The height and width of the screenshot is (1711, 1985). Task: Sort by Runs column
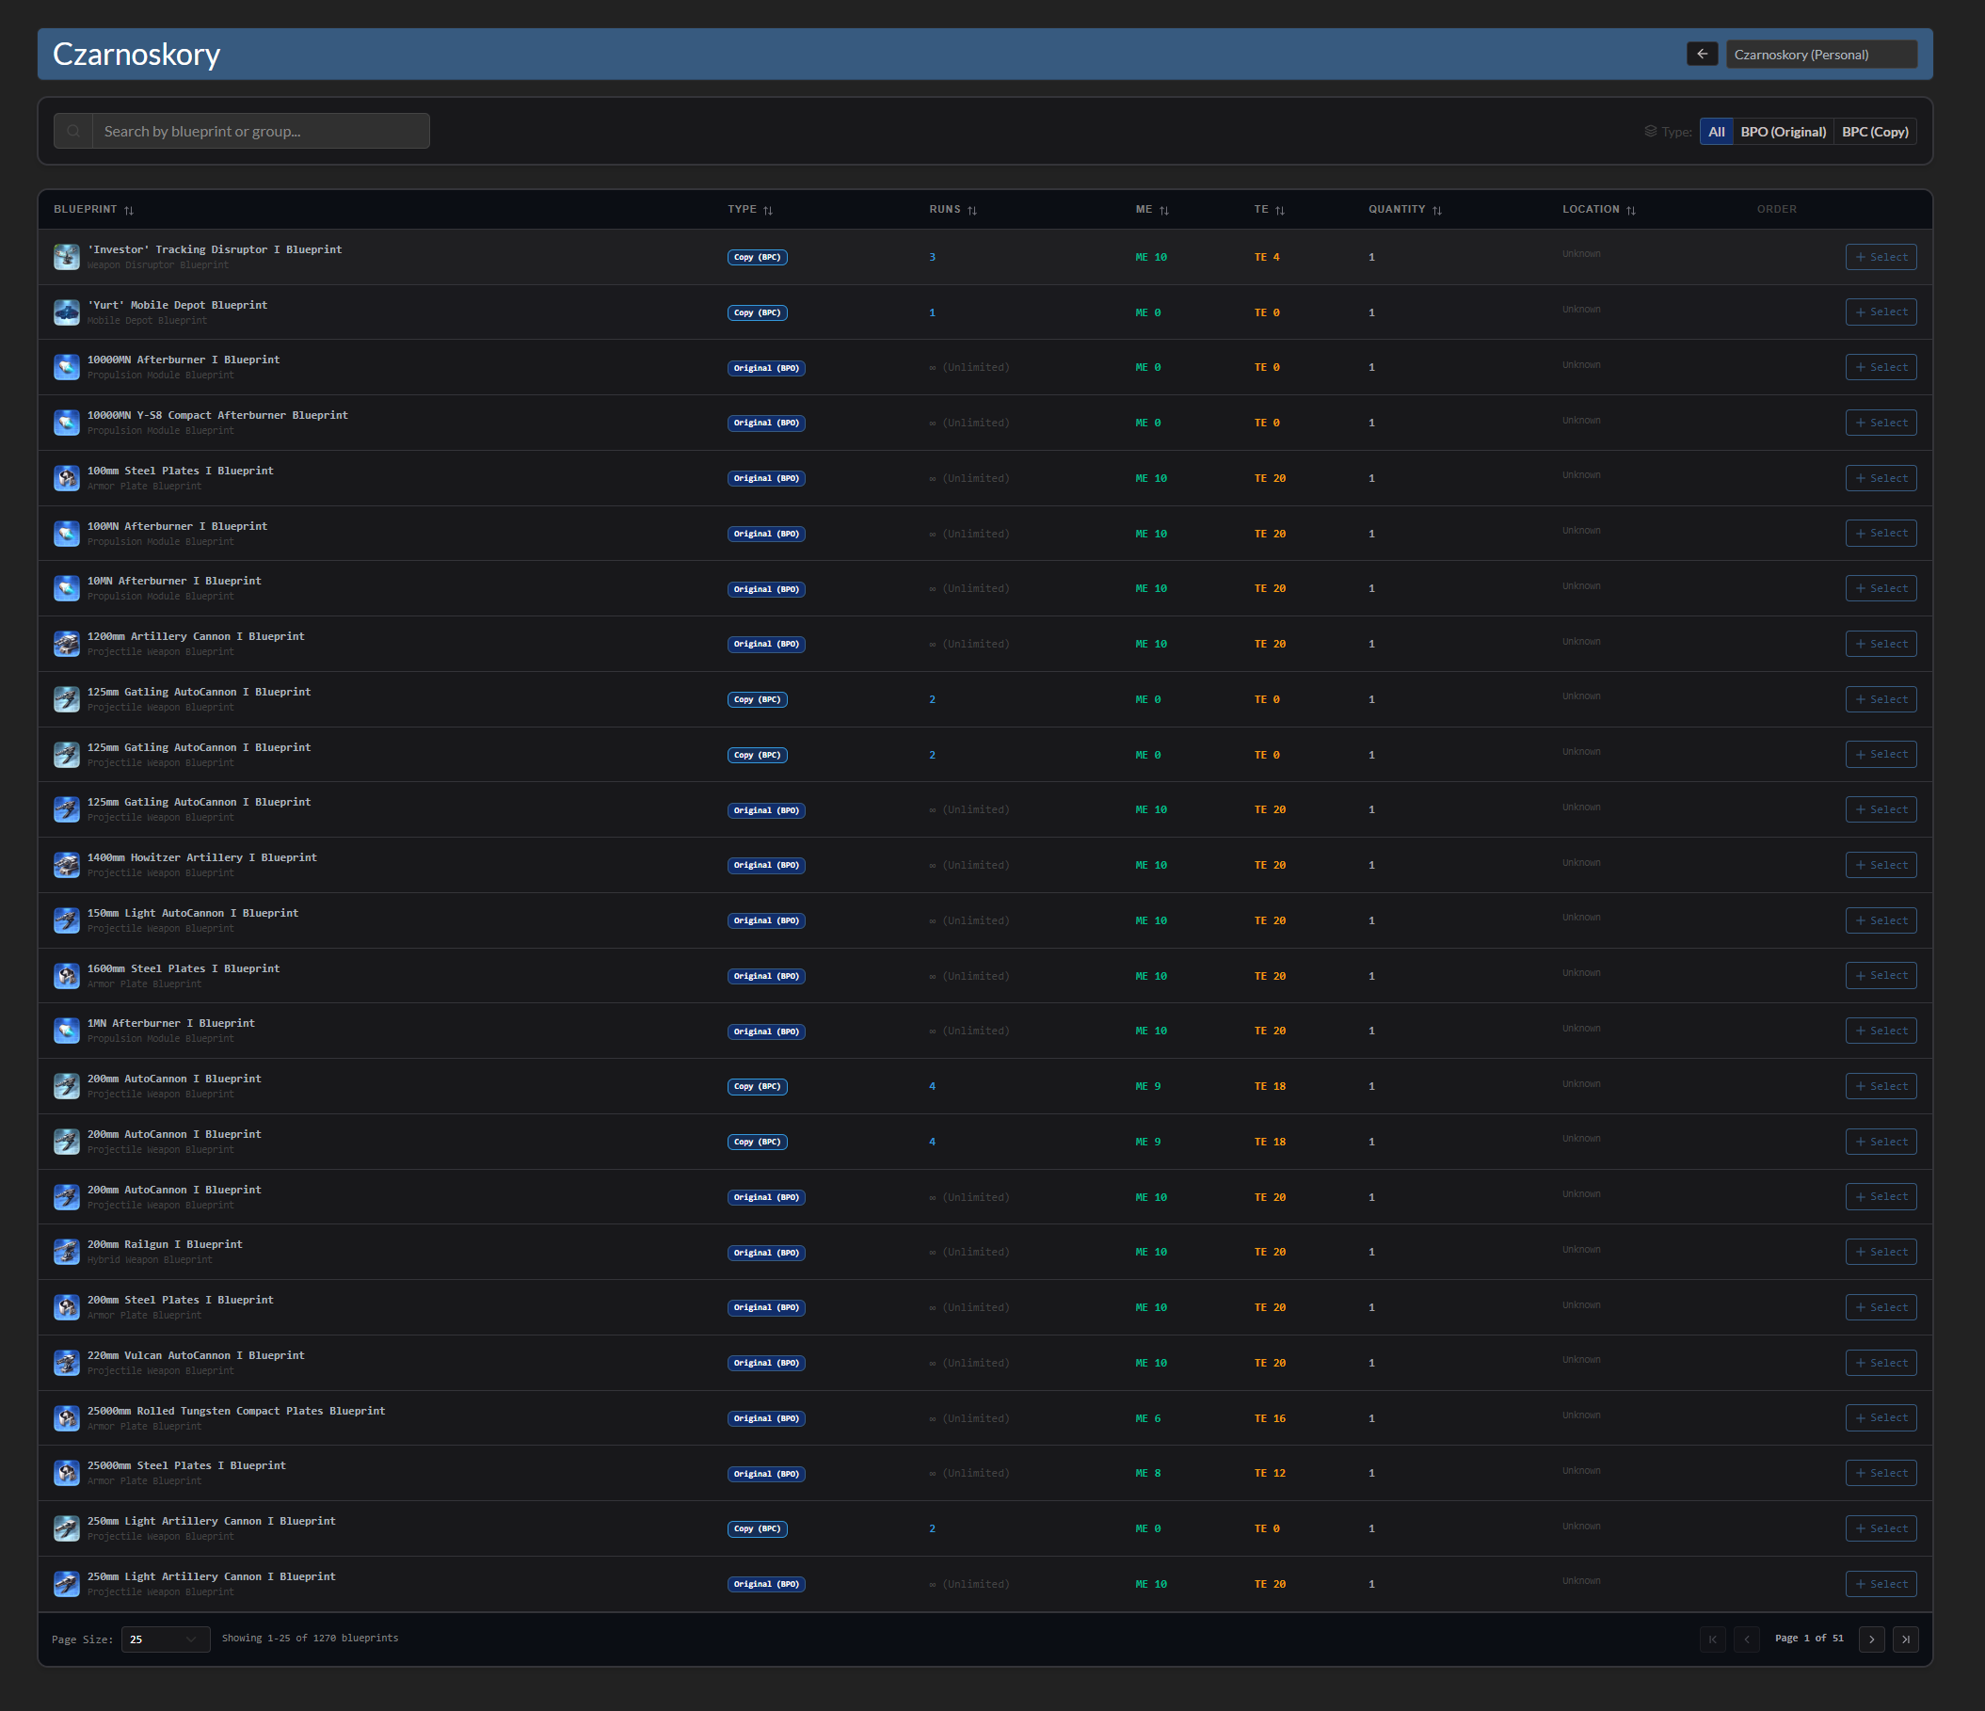(953, 210)
